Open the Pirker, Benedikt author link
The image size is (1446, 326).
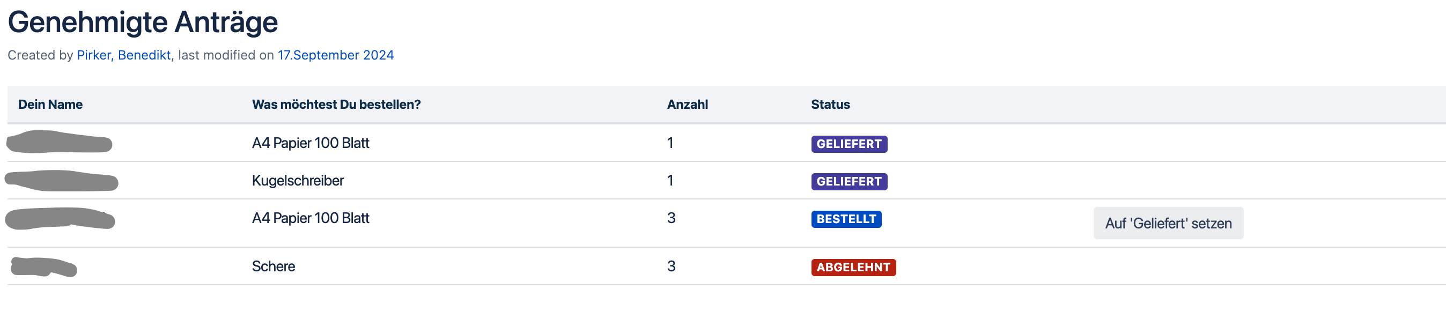pos(123,55)
